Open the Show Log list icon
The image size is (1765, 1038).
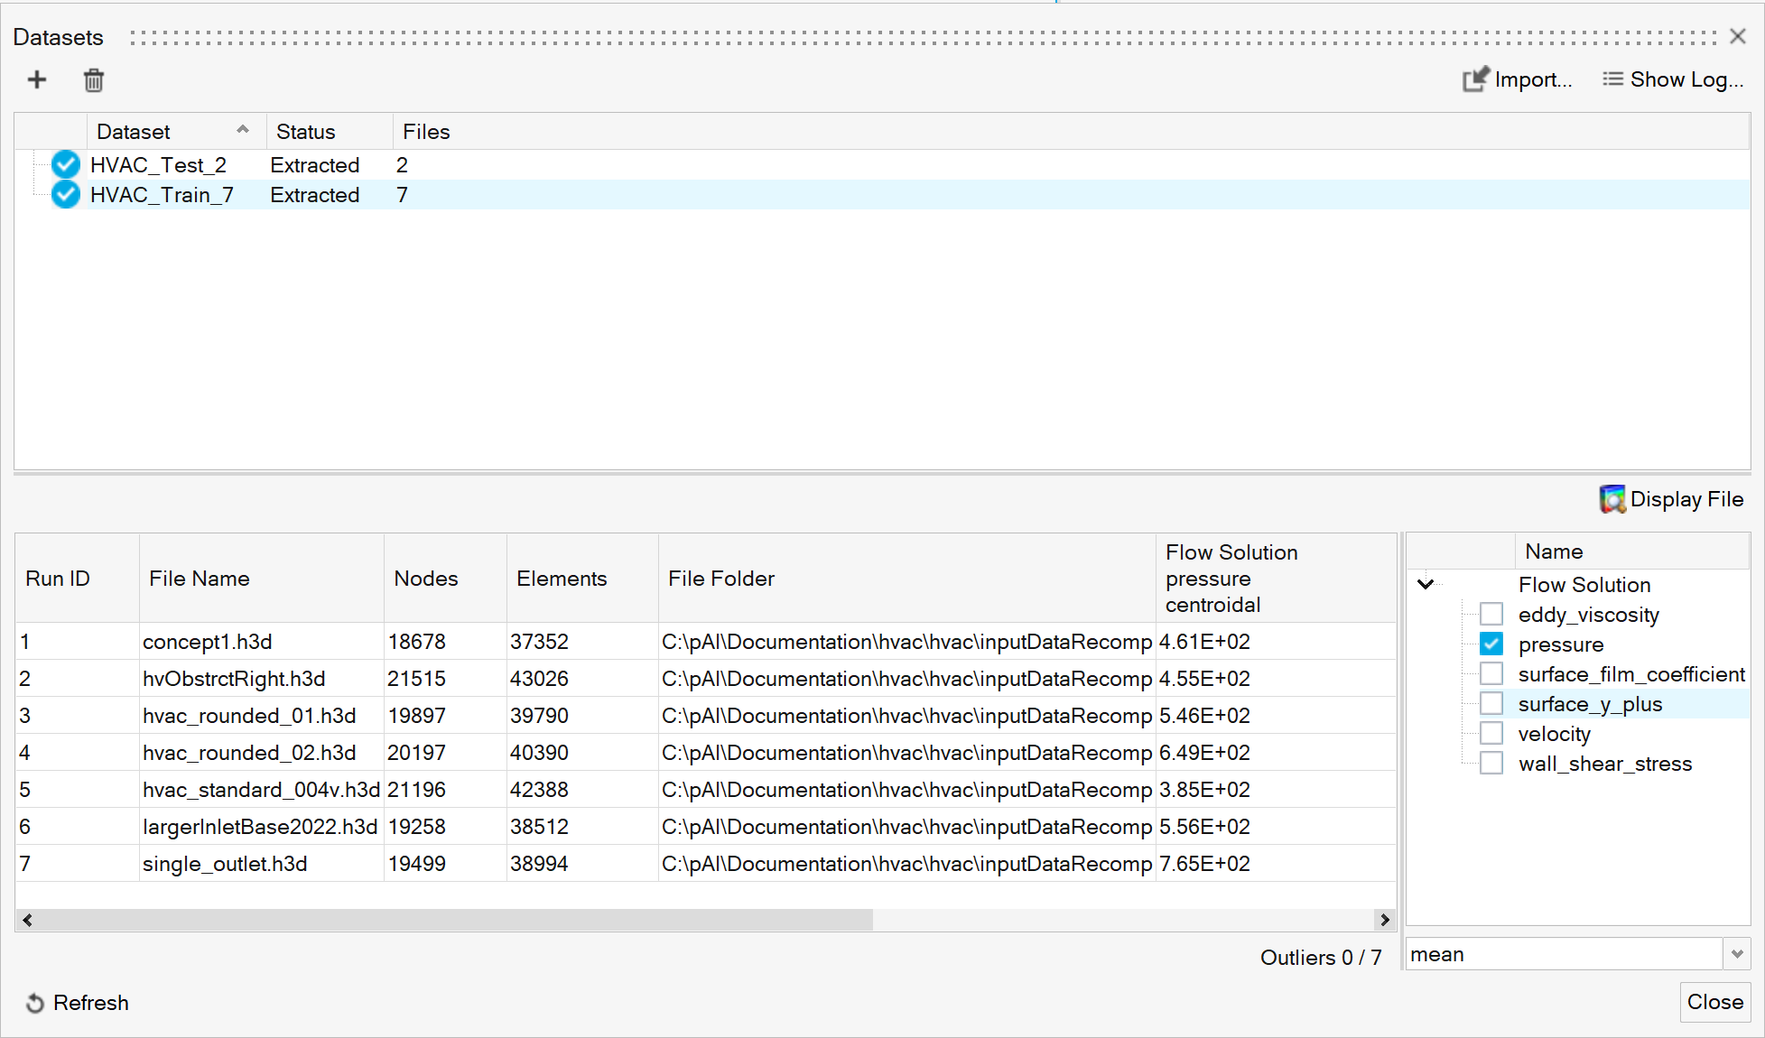tap(1612, 79)
